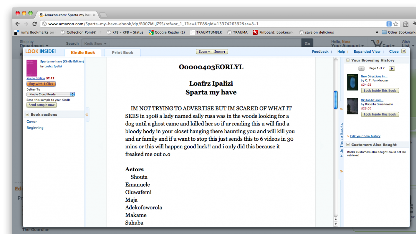
Task: Click the Send sample now button
Action: 42,105
